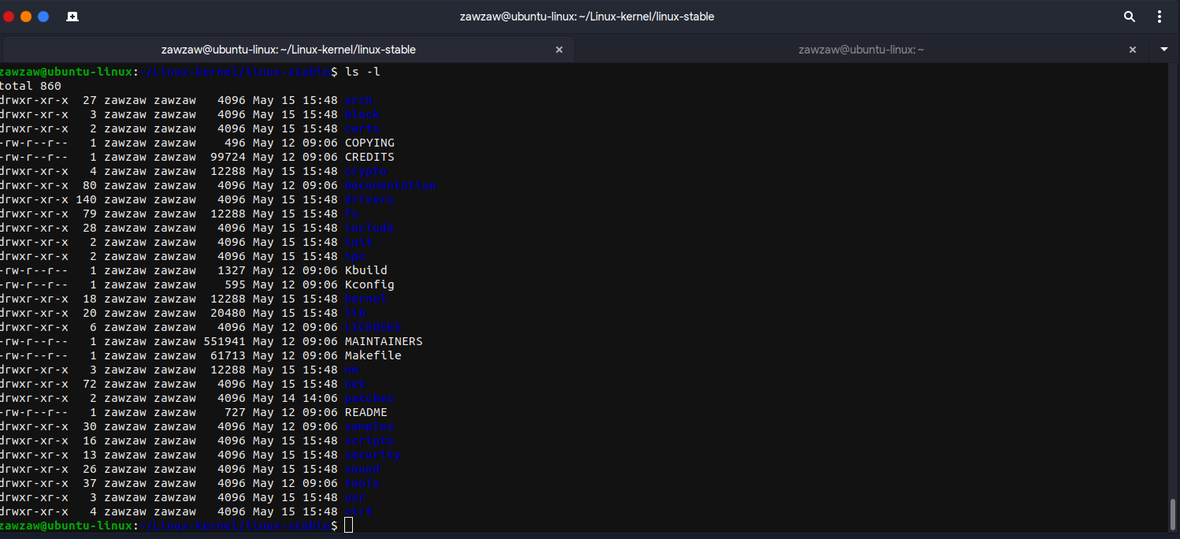Select the "include" directory name
This screenshot has width=1180, height=539.
[369, 228]
